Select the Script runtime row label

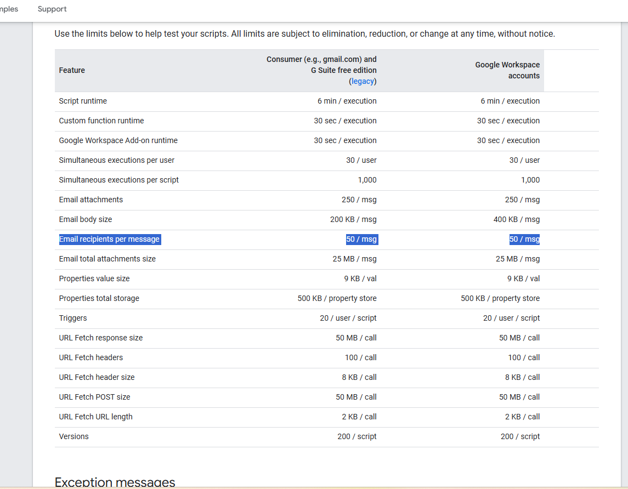pos(83,101)
